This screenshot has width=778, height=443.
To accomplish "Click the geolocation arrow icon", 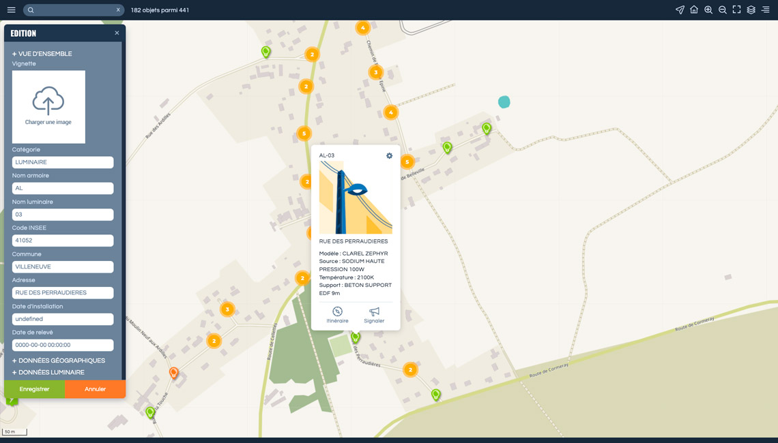I will 680,10.
